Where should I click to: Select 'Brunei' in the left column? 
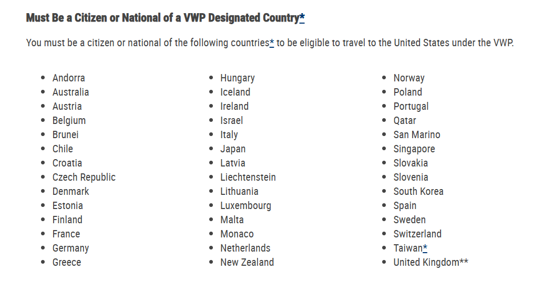pyautogui.click(x=65, y=134)
